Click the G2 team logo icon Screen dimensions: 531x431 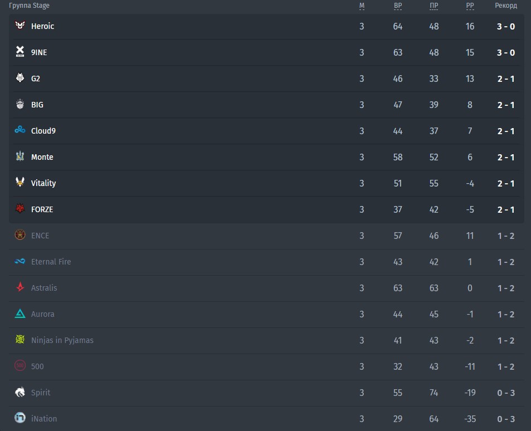(x=20, y=78)
